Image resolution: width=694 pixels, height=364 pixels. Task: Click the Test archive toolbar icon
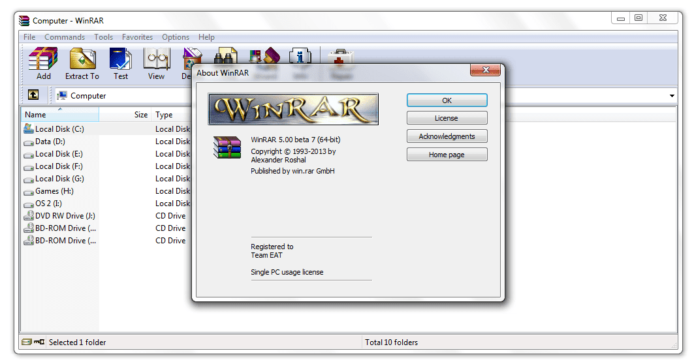(120, 59)
